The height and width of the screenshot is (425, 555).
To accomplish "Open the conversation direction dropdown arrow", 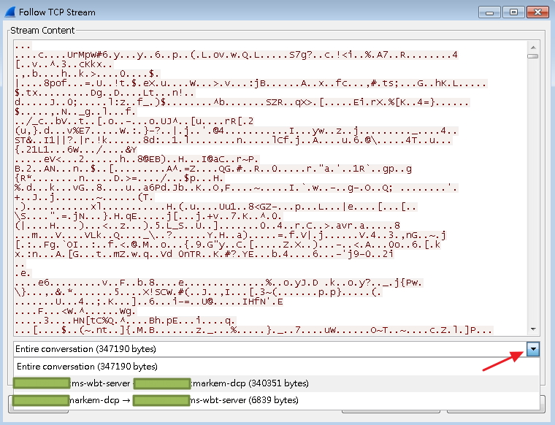I will (532, 349).
